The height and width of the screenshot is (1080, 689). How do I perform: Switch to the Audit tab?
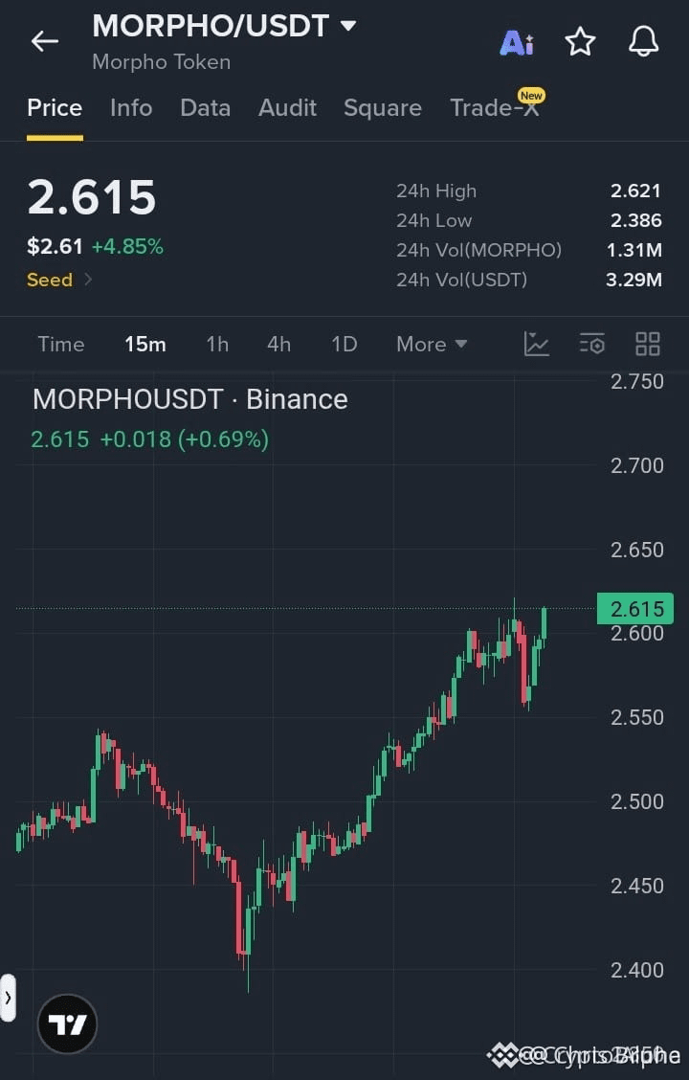(287, 107)
